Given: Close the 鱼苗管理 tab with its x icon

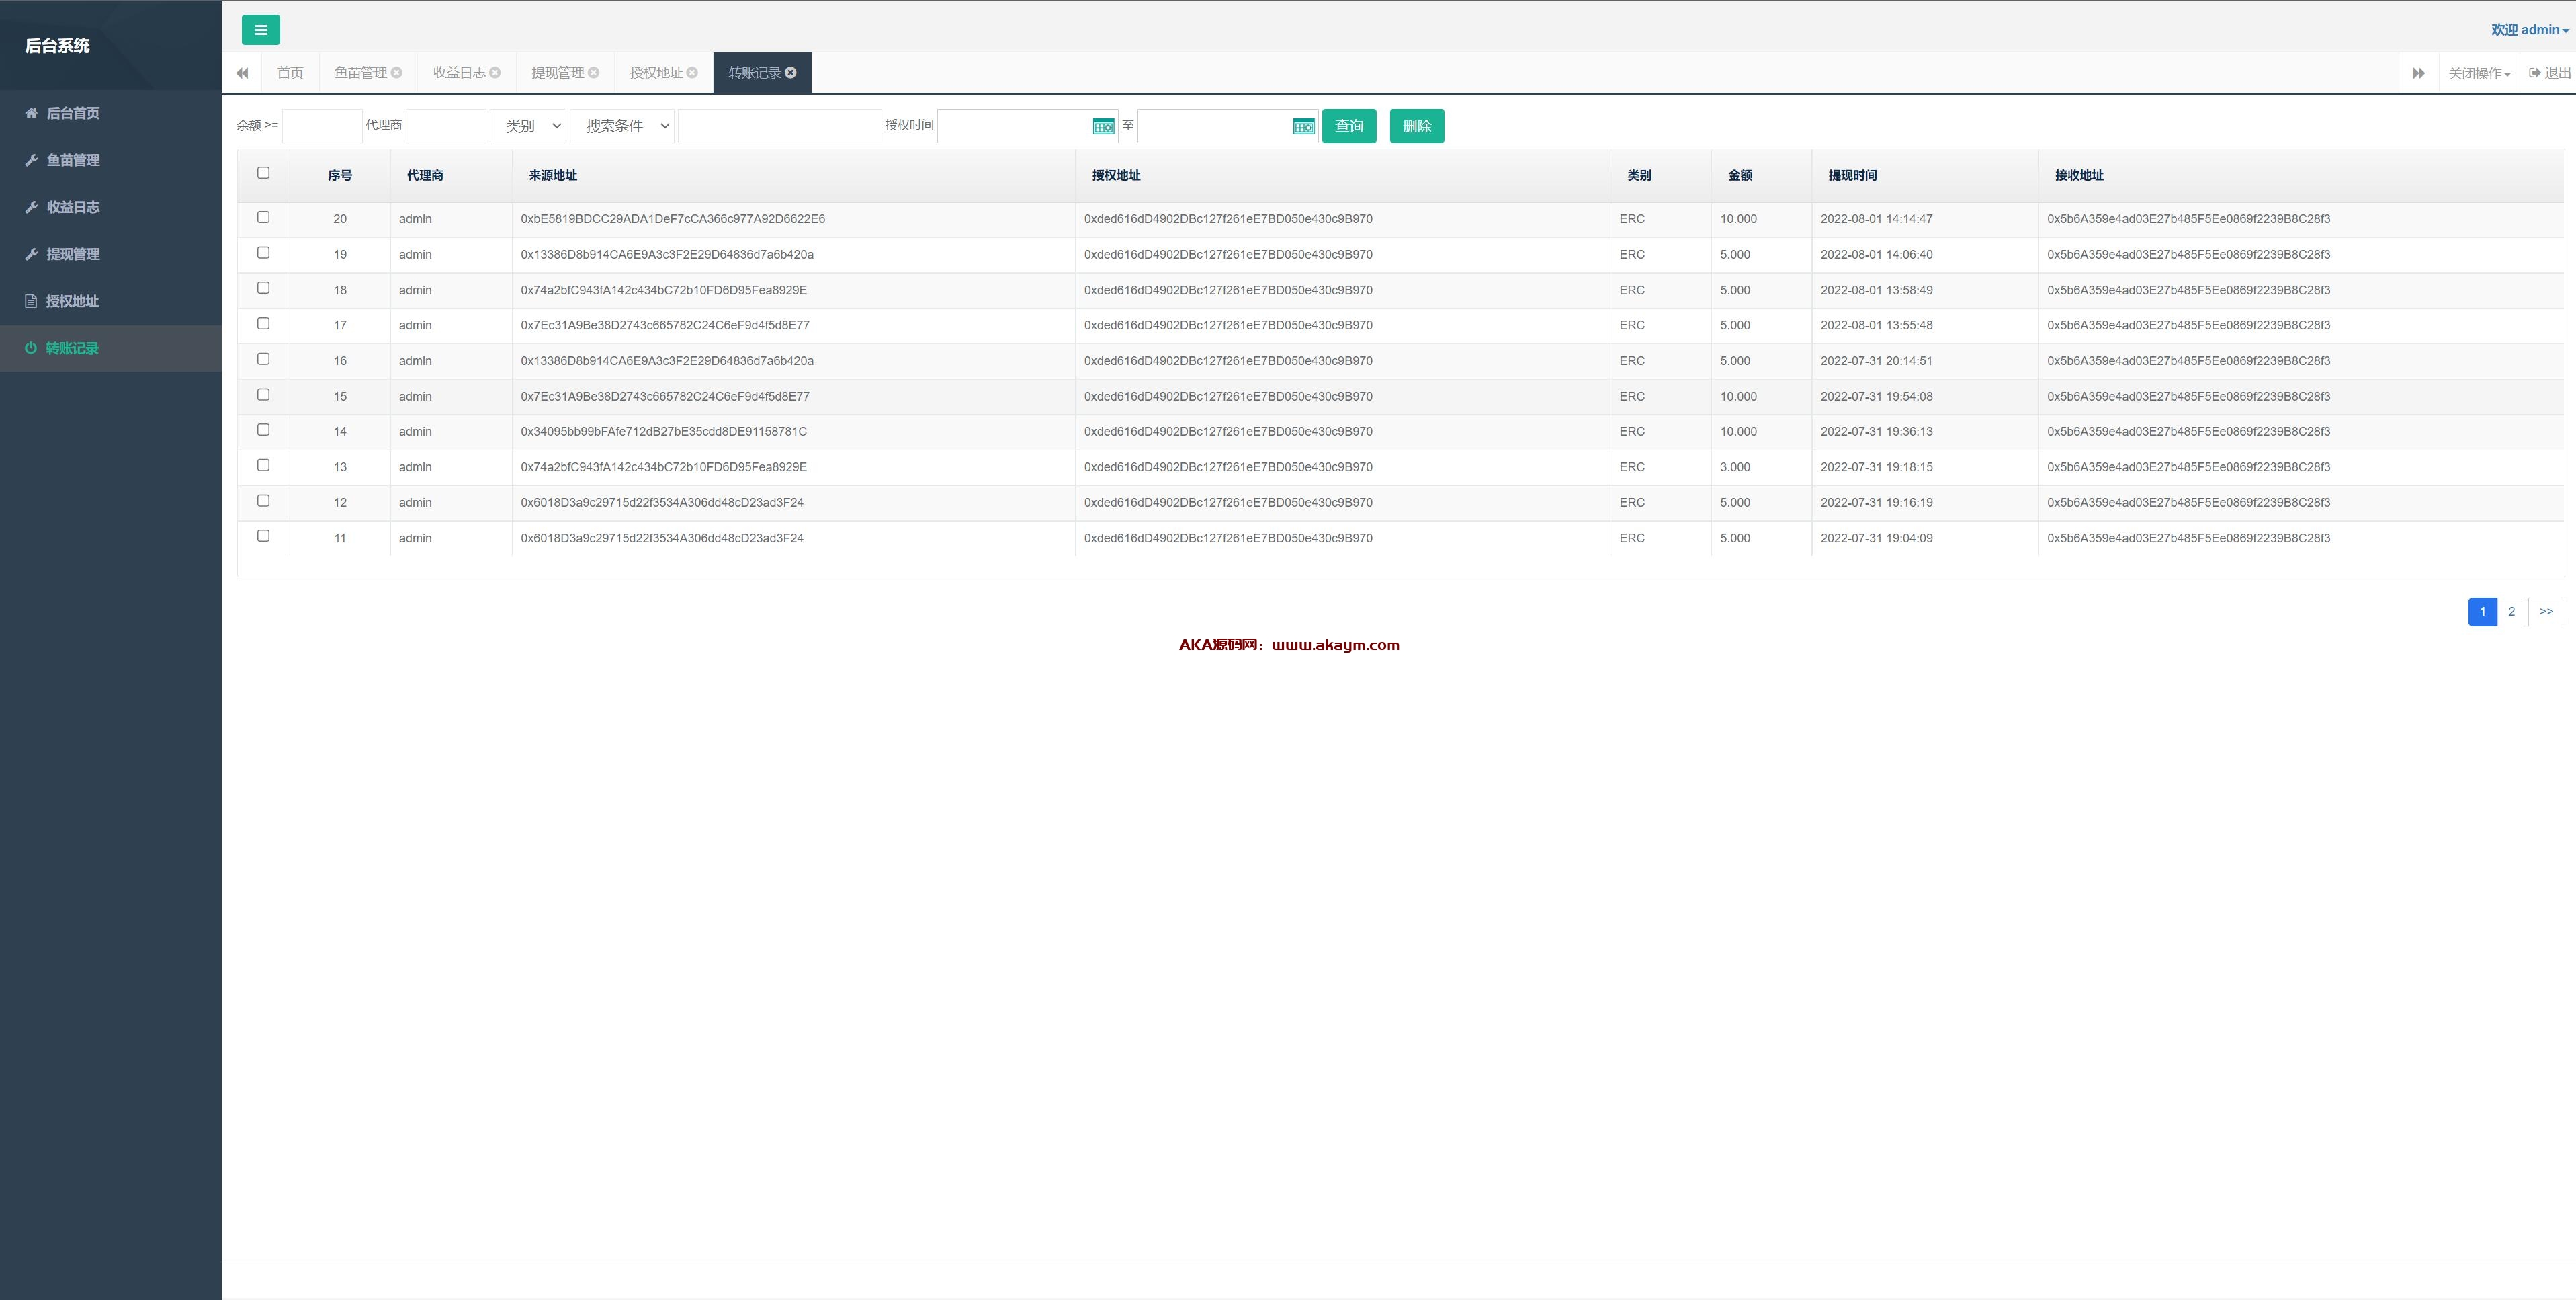Looking at the screenshot, I should pos(397,72).
